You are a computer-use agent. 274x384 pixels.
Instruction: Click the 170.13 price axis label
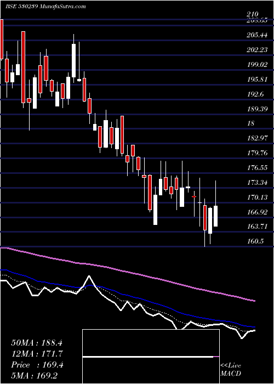(257, 197)
